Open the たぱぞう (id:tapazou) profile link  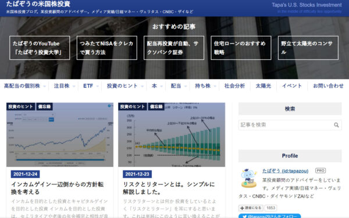coord(285,171)
